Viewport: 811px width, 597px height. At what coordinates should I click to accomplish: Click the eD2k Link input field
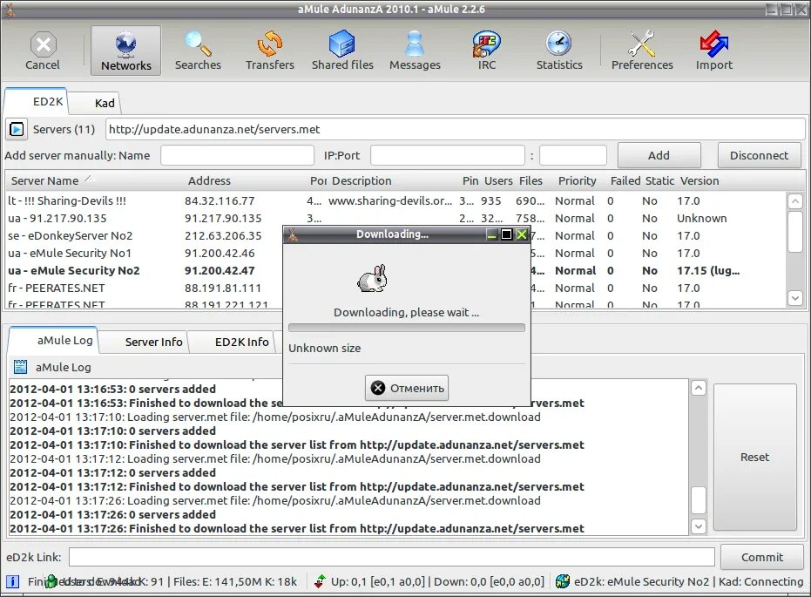click(x=392, y=557)
